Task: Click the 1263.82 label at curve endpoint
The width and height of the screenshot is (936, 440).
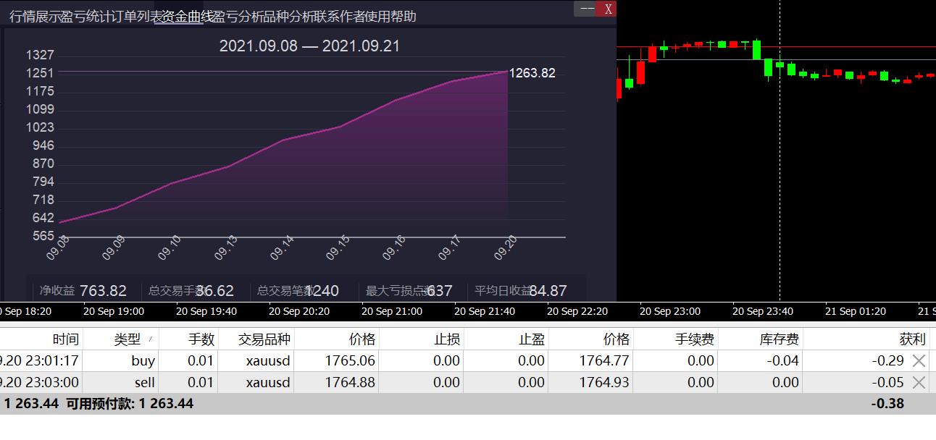Action: click(533, 72)
